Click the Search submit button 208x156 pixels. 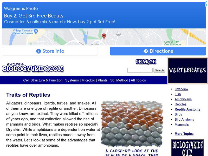pyautogui.click(x=159, y=70)
